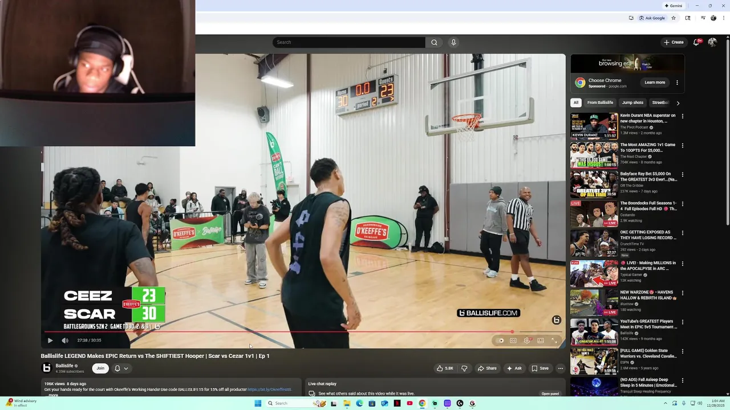Dislike the video with thumbs down
Viewport: 730px width, 410px height.
click(464, 368)
